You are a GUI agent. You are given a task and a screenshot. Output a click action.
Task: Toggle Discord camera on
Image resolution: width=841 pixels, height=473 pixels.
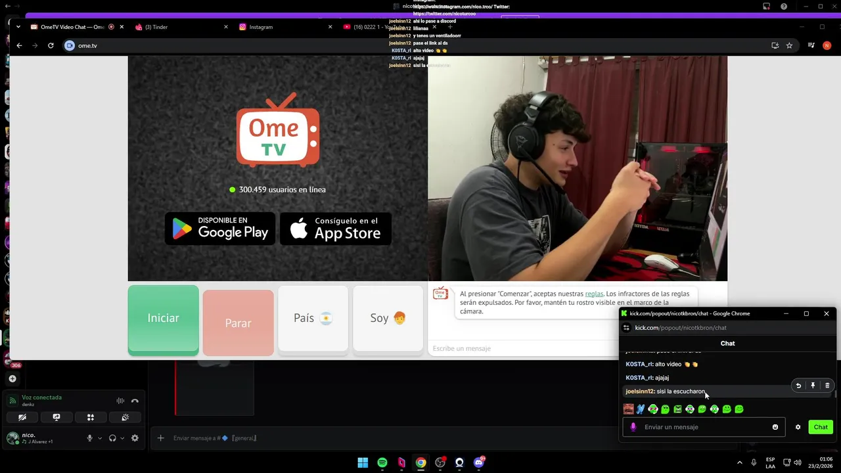tap(22, 417)
